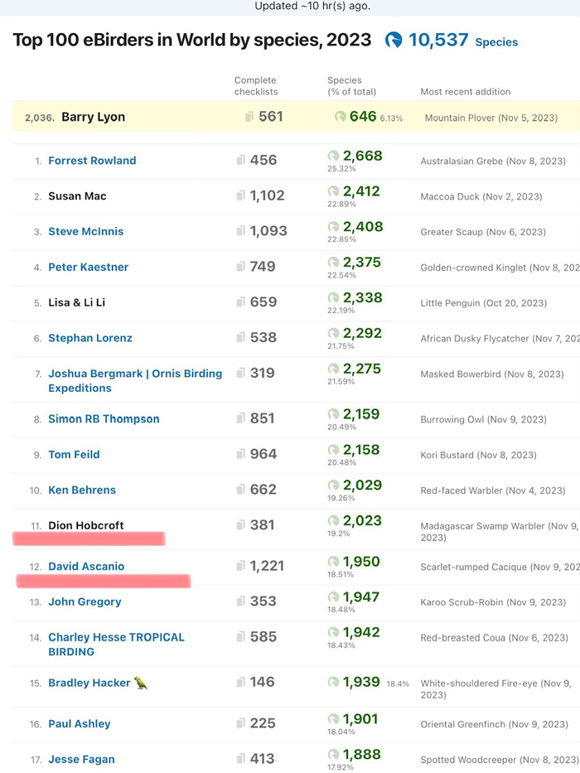Click species icon beside 1,950 count
Image resolution: width=580 pixels, height=773 pixels.
tap(333, 562)
